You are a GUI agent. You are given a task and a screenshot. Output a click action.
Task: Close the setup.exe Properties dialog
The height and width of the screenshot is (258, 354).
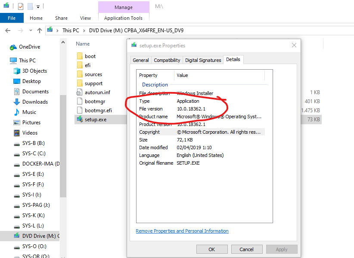point(294,45)
